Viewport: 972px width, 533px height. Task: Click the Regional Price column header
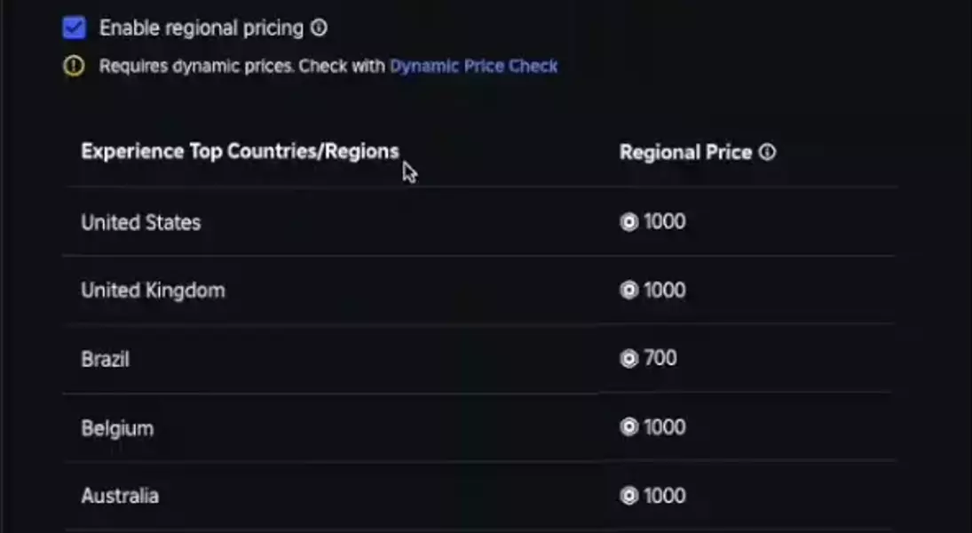[x=685, y=152]
